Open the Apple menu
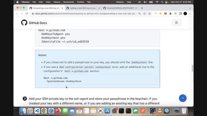Viewport: 207px width, 116px height. [17, 2]
